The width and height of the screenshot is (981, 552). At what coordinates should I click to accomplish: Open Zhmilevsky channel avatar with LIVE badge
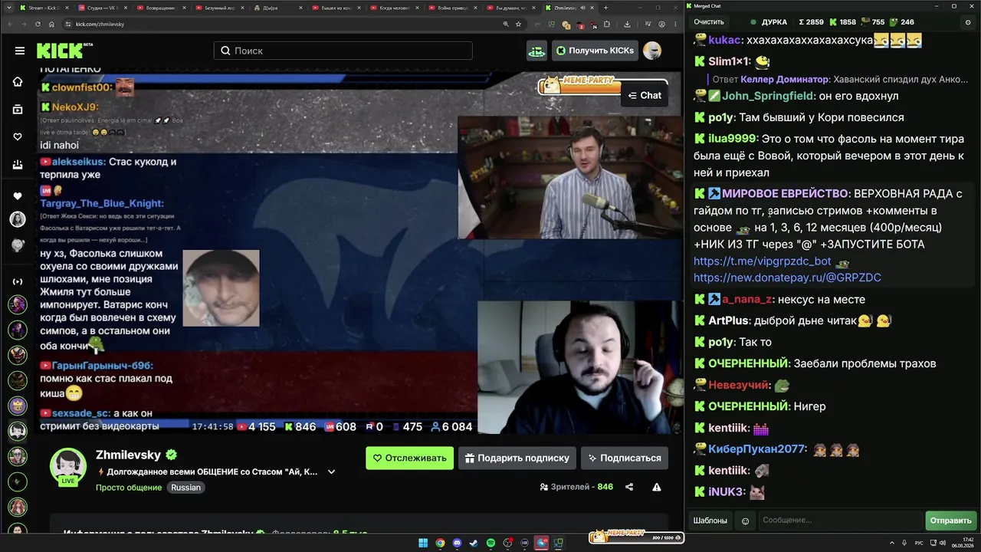click(68, 467)
